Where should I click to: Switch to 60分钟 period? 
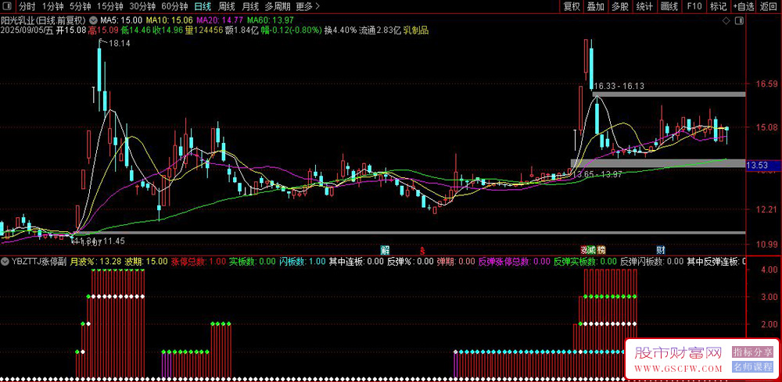[174, 6]
